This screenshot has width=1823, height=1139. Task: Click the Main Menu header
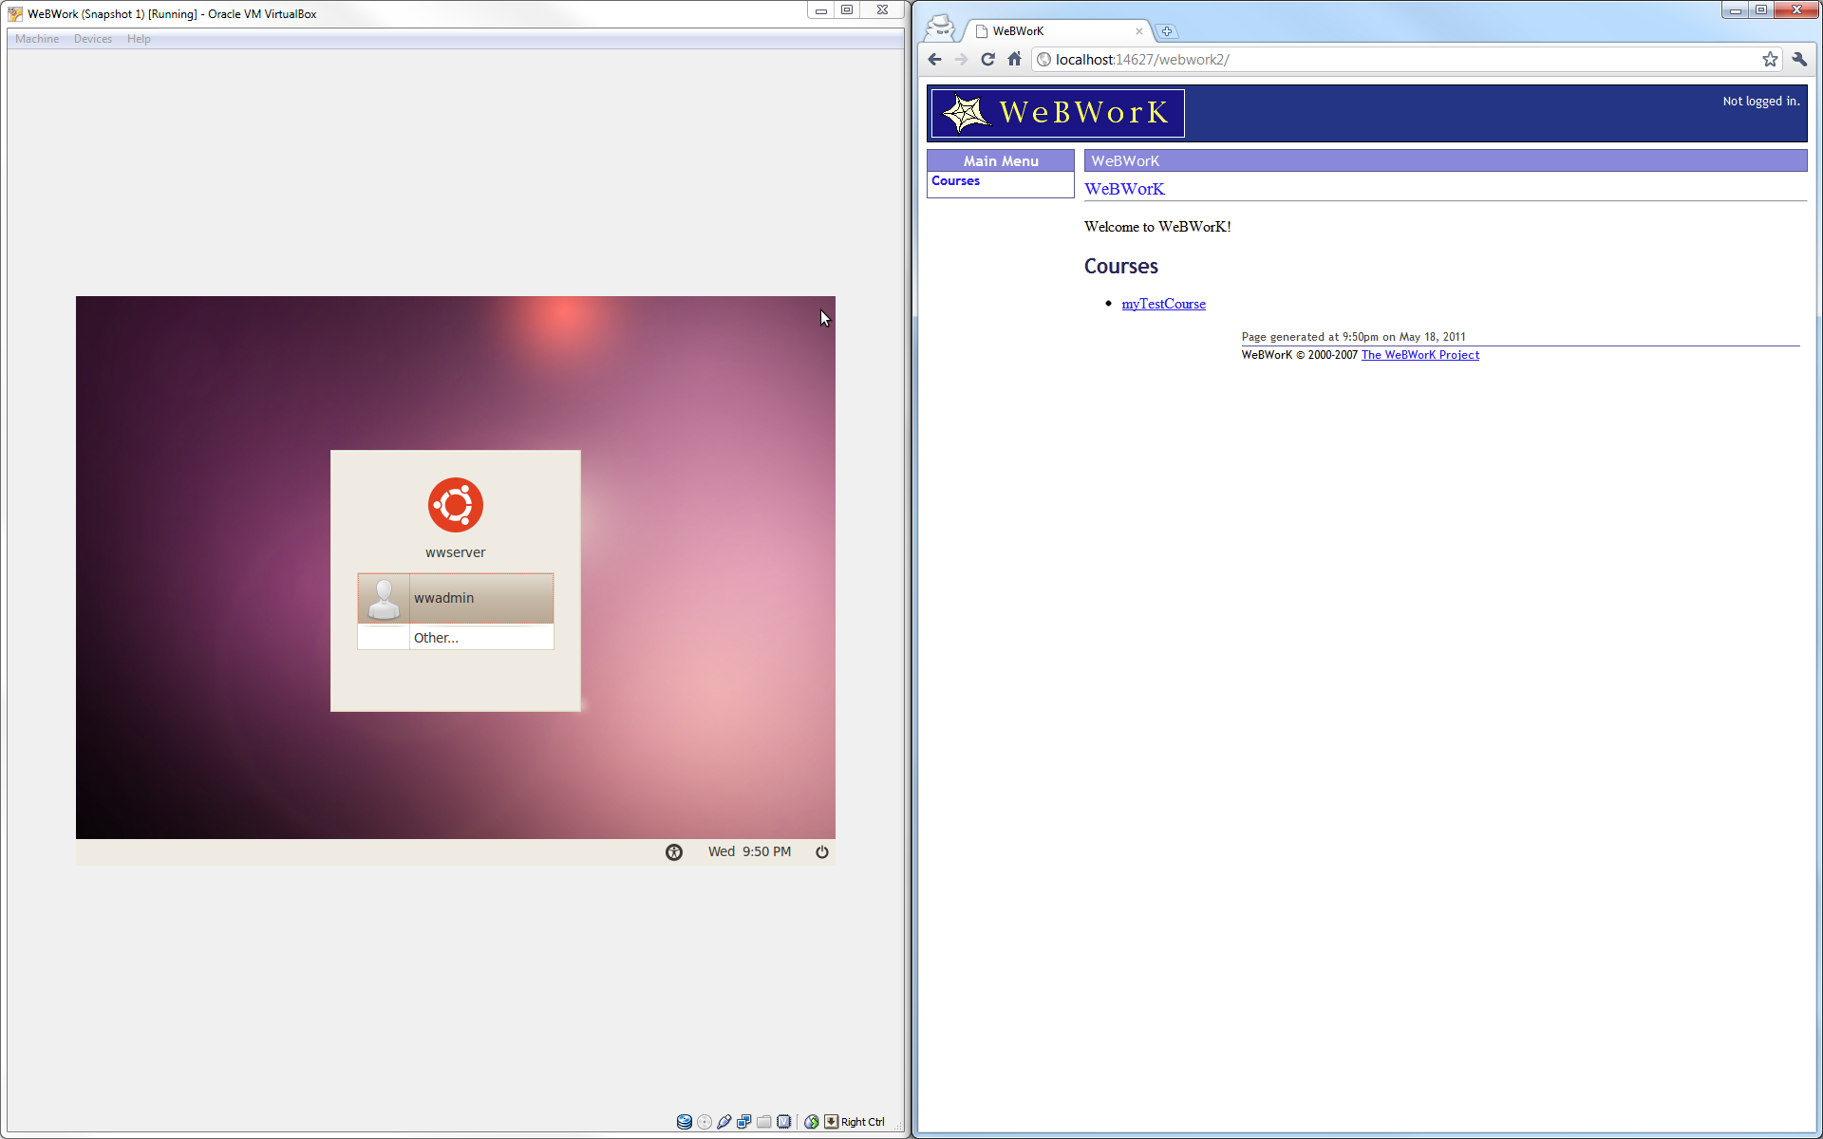click(1001, 161)
